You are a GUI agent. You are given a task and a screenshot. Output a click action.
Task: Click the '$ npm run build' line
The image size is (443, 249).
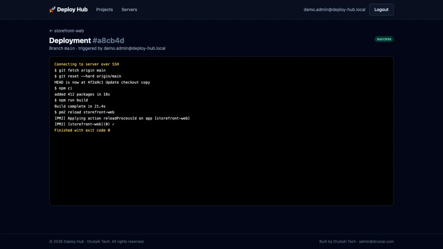71,100
